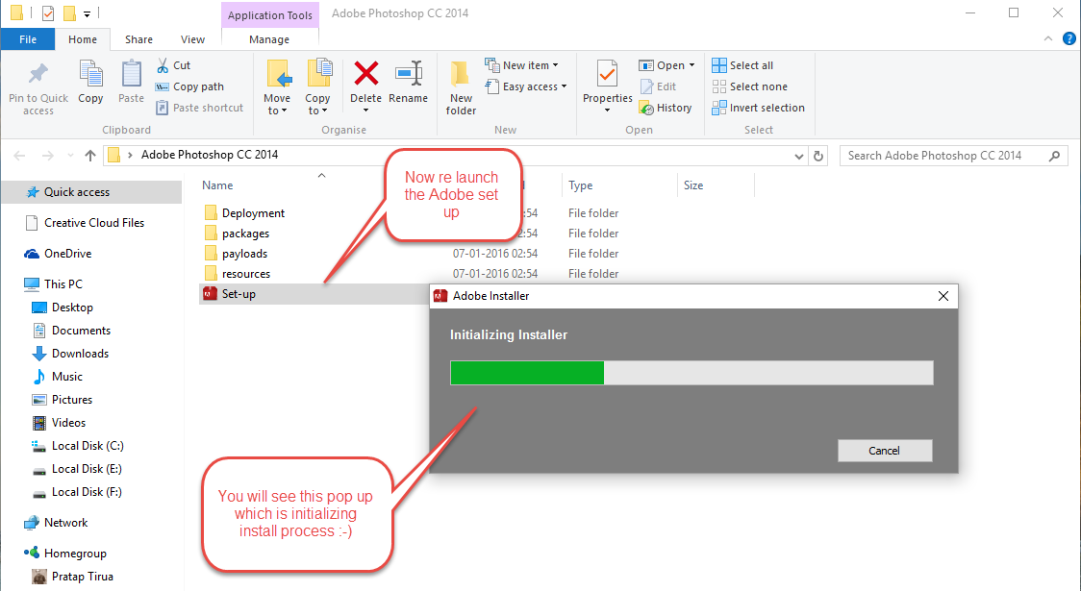This screenshot has width=1081, height=591.
Task: Click the Initializing Installer progress bar
Action: (x=691, y=373)
